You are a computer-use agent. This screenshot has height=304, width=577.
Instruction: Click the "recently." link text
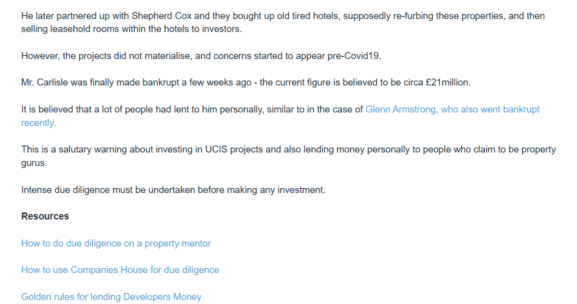click(x=38, y=123)
